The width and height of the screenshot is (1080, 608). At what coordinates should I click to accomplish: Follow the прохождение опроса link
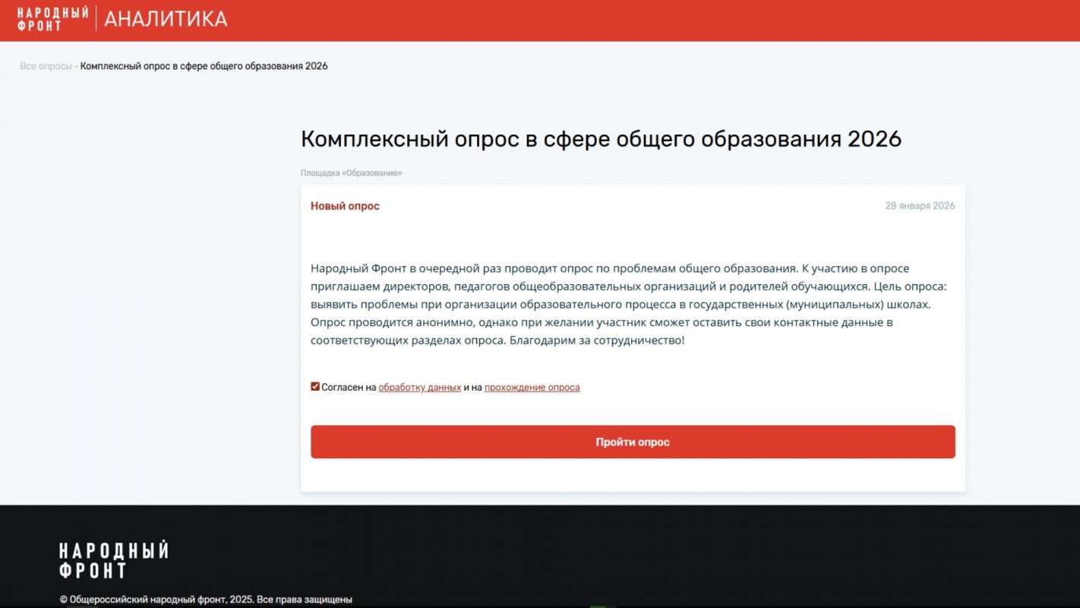pos(532,387)
